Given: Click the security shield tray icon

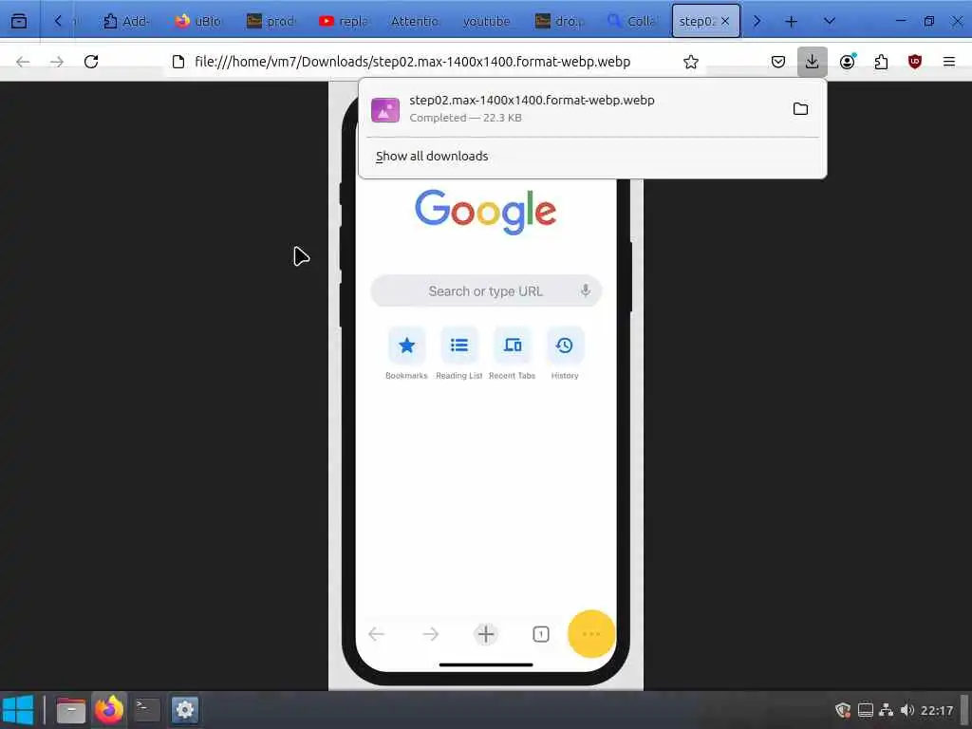Looking at the screenshot, I should click(x=843, y=710).
